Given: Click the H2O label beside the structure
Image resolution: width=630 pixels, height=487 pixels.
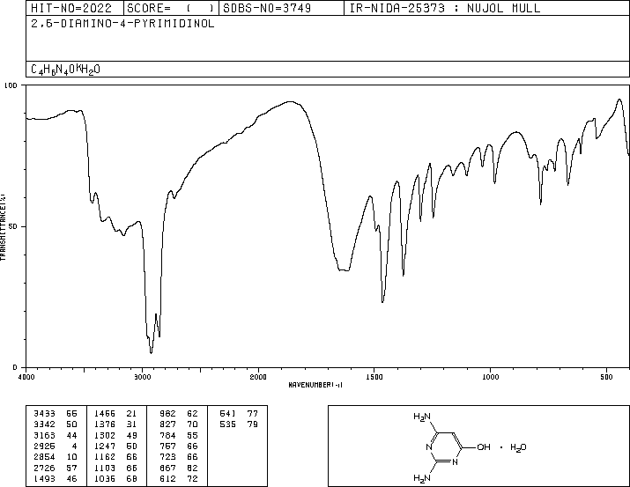Looking at the screenshot, I should coord(518,447).
